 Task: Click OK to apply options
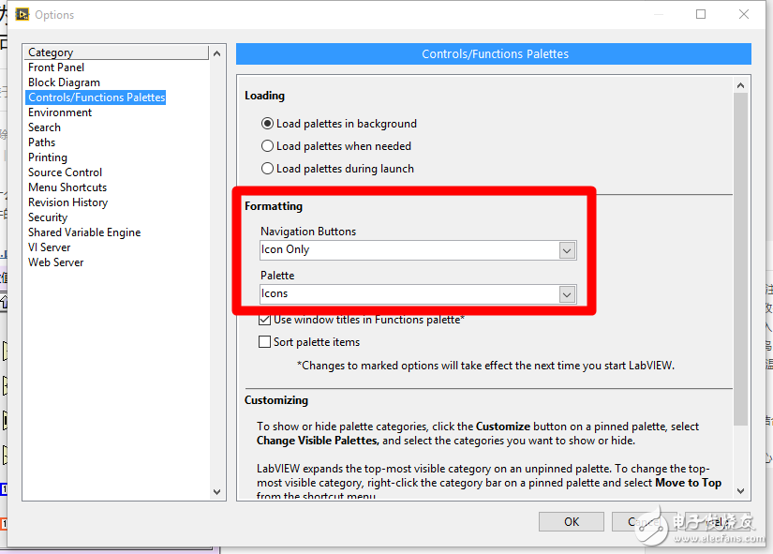pos(572,522)
